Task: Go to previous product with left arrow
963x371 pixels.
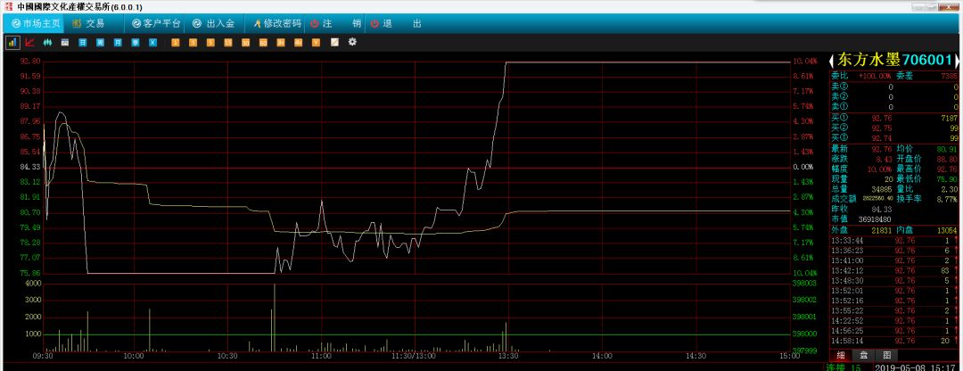Action: click(x=832, y=60)
